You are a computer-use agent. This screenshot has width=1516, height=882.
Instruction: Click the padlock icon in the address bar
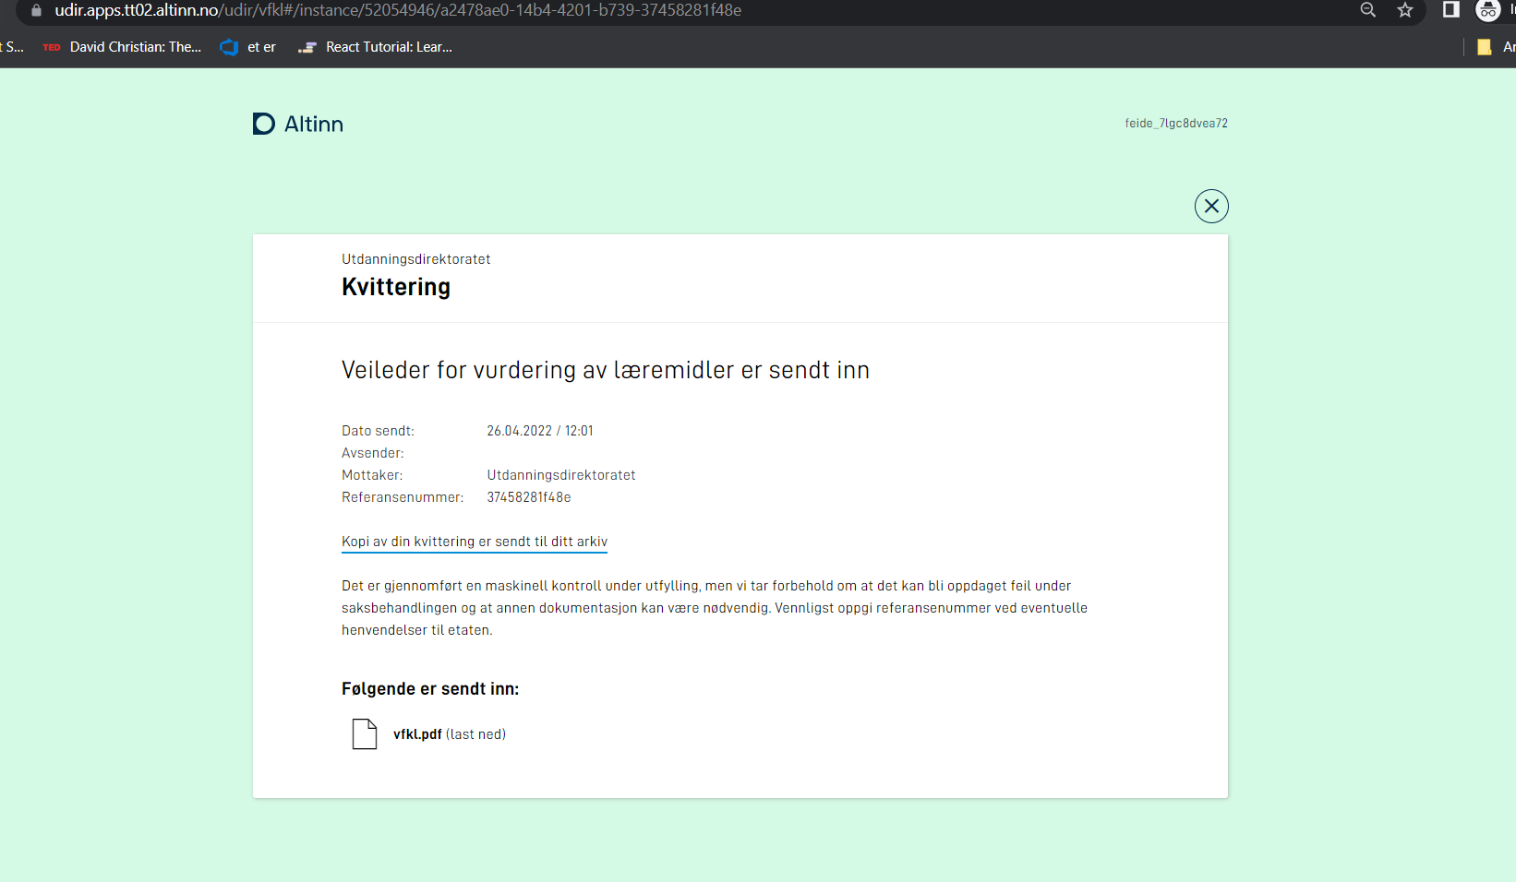point(34,12)
